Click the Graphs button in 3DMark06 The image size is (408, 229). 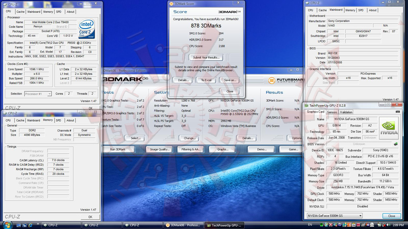[222, 149]
